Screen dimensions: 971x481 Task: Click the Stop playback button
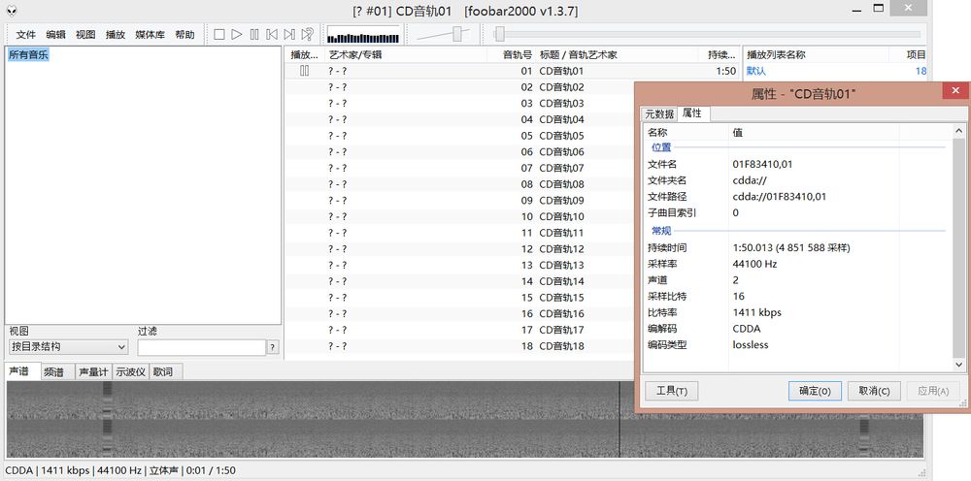click(x=219, y=35)
